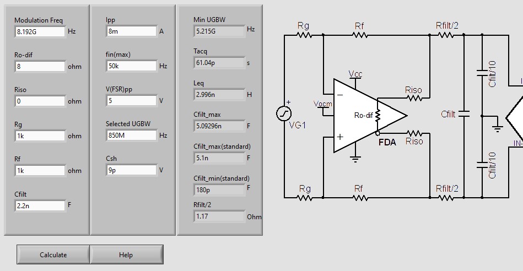Screen dimensions: 523x271
Task: Click the ground symbol between Cfilt/10 capacitors
Action: 497,128
